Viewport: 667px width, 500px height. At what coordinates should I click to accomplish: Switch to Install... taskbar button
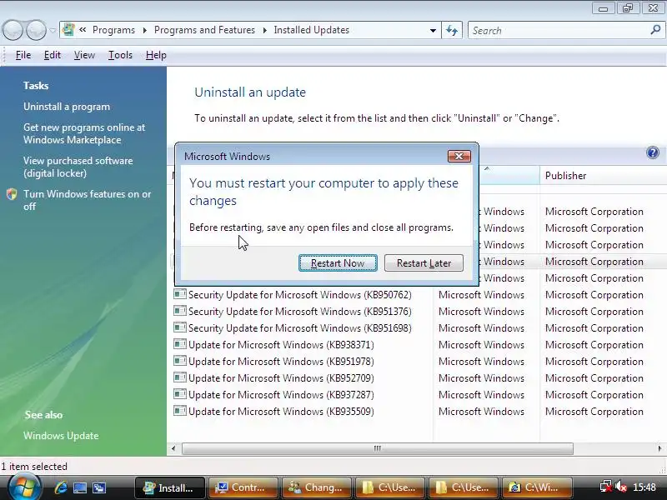click(170, 487)
